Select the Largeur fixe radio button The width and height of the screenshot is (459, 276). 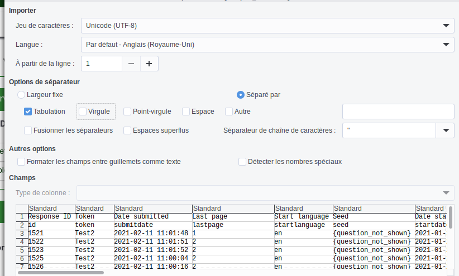pyautogui.click(x=22, y=95)
